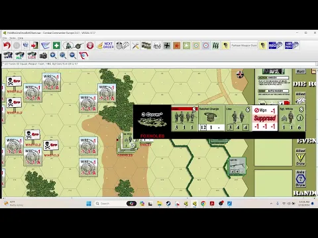Click the camera snapshot icon
The width and height of the screenshot is (318, 238).
point(43,56)
